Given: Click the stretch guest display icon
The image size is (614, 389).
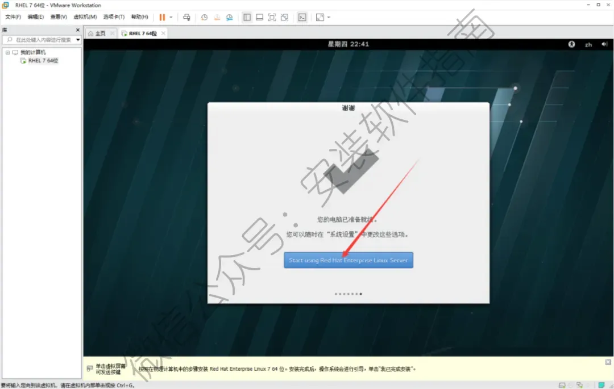Looking at the screenshot, I should click(x=320, y=17).
